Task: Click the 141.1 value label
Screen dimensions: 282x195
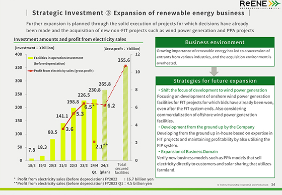Action: 62,116
